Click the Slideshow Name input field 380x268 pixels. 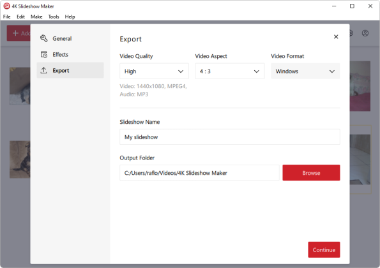pos(230,137)
